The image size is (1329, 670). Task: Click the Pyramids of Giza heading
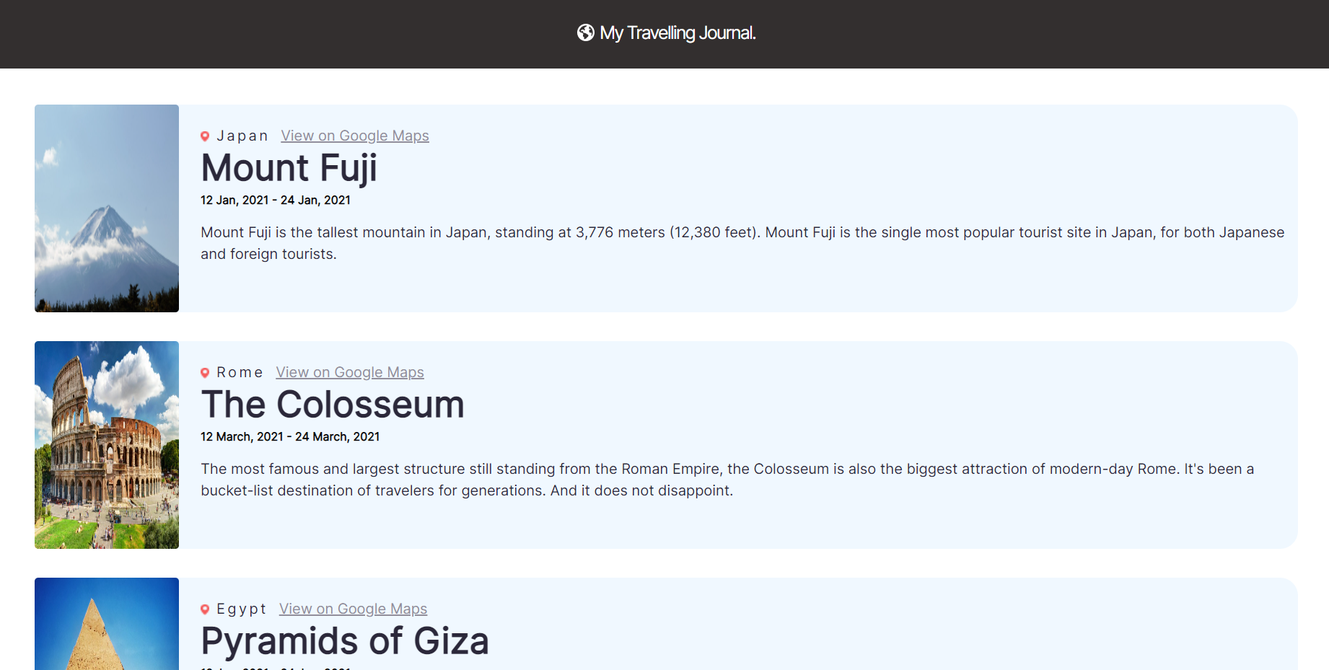tap(345, 641)
